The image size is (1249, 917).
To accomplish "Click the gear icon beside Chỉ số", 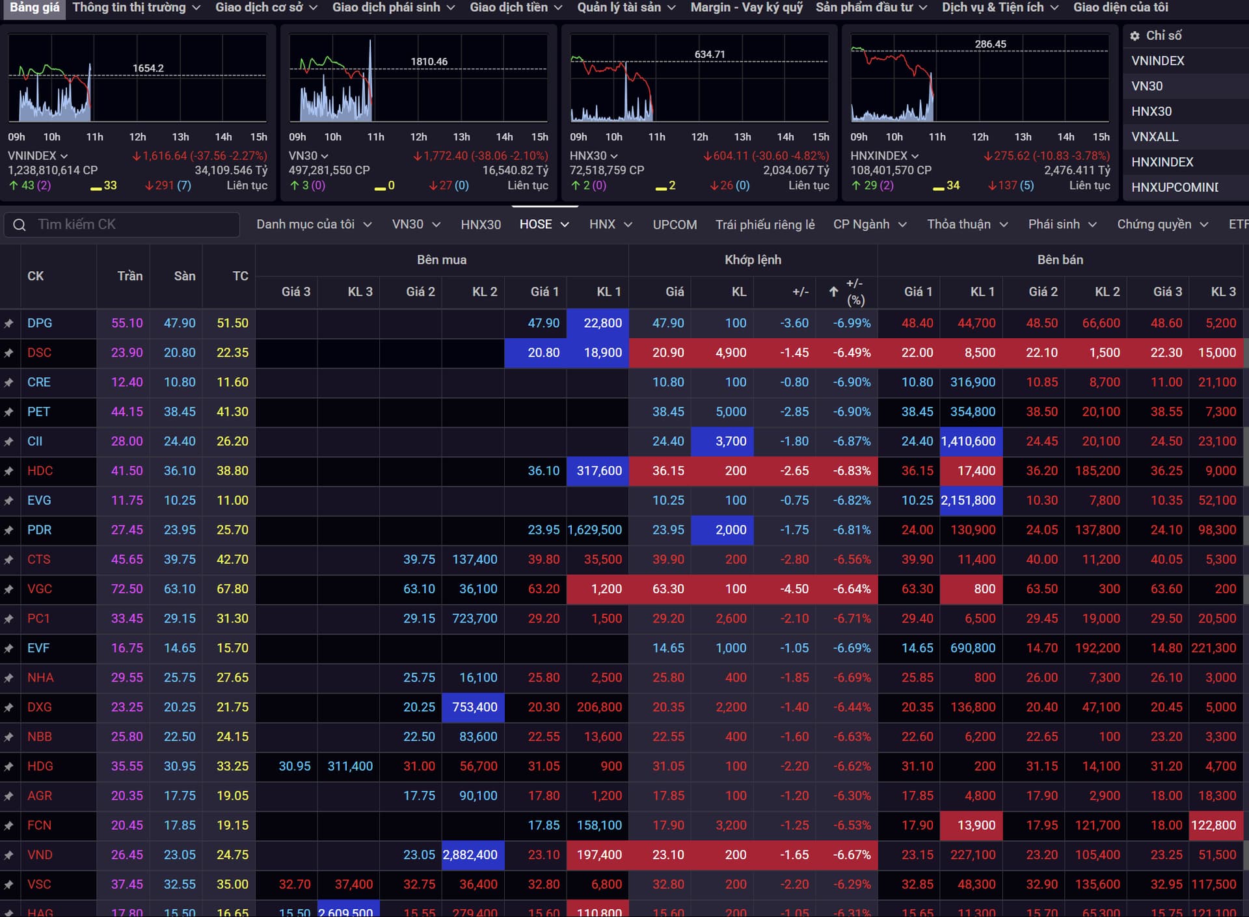I will pos(1135,36).
